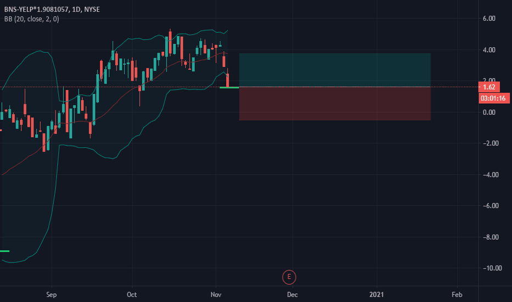The height and width of the screenshot is (302, 512).
Task: Click the current price label 1.62
Action: tap(489, 87)
